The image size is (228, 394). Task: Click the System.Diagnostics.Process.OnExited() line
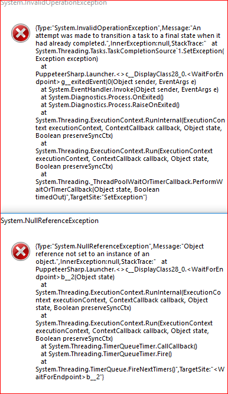click(x=102, y=97)
